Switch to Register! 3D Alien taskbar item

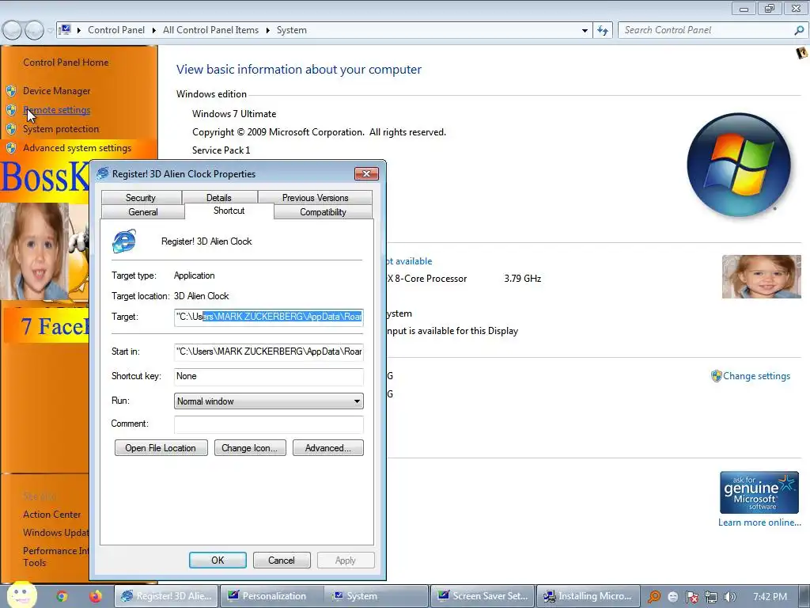(x=166, y=596)
